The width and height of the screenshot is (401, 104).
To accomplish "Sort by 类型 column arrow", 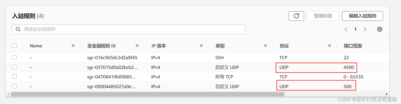I will click(265, 46).
